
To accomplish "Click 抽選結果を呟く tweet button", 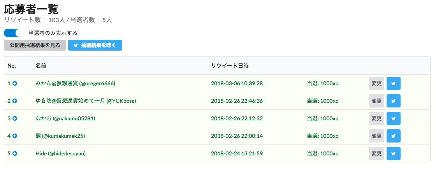I will coord(95,45).
